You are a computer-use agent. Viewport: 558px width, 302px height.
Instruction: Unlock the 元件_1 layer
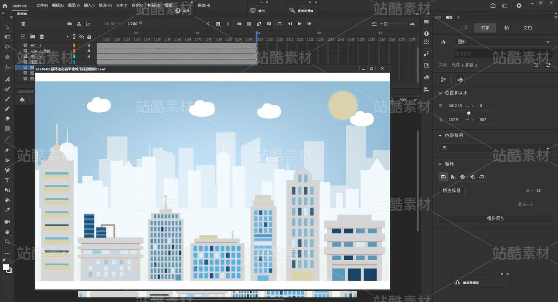coord(89,56)
